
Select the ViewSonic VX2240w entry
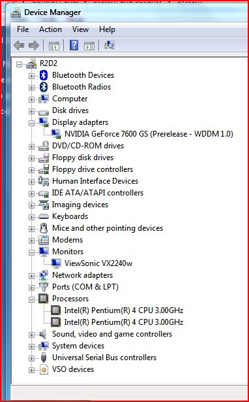coord(98,263)
